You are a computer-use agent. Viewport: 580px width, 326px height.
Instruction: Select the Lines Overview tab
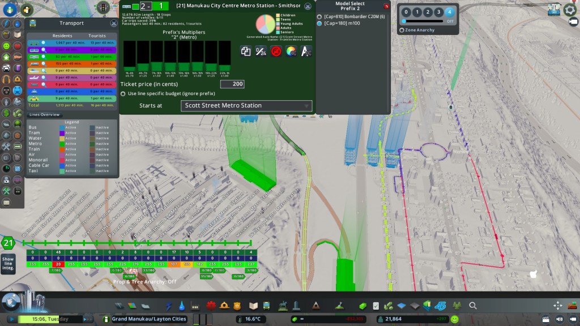44,115
